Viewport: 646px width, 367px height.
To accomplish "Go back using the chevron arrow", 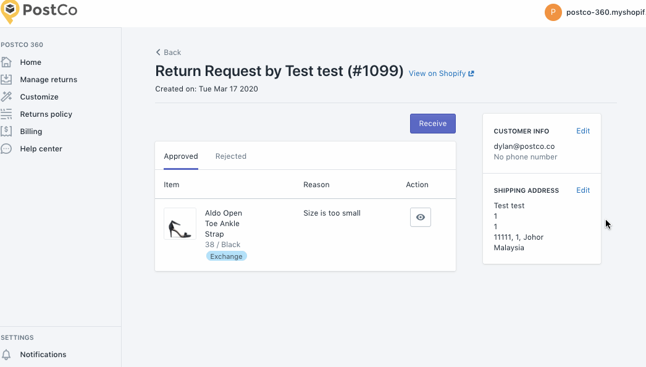I will (158, 53).
